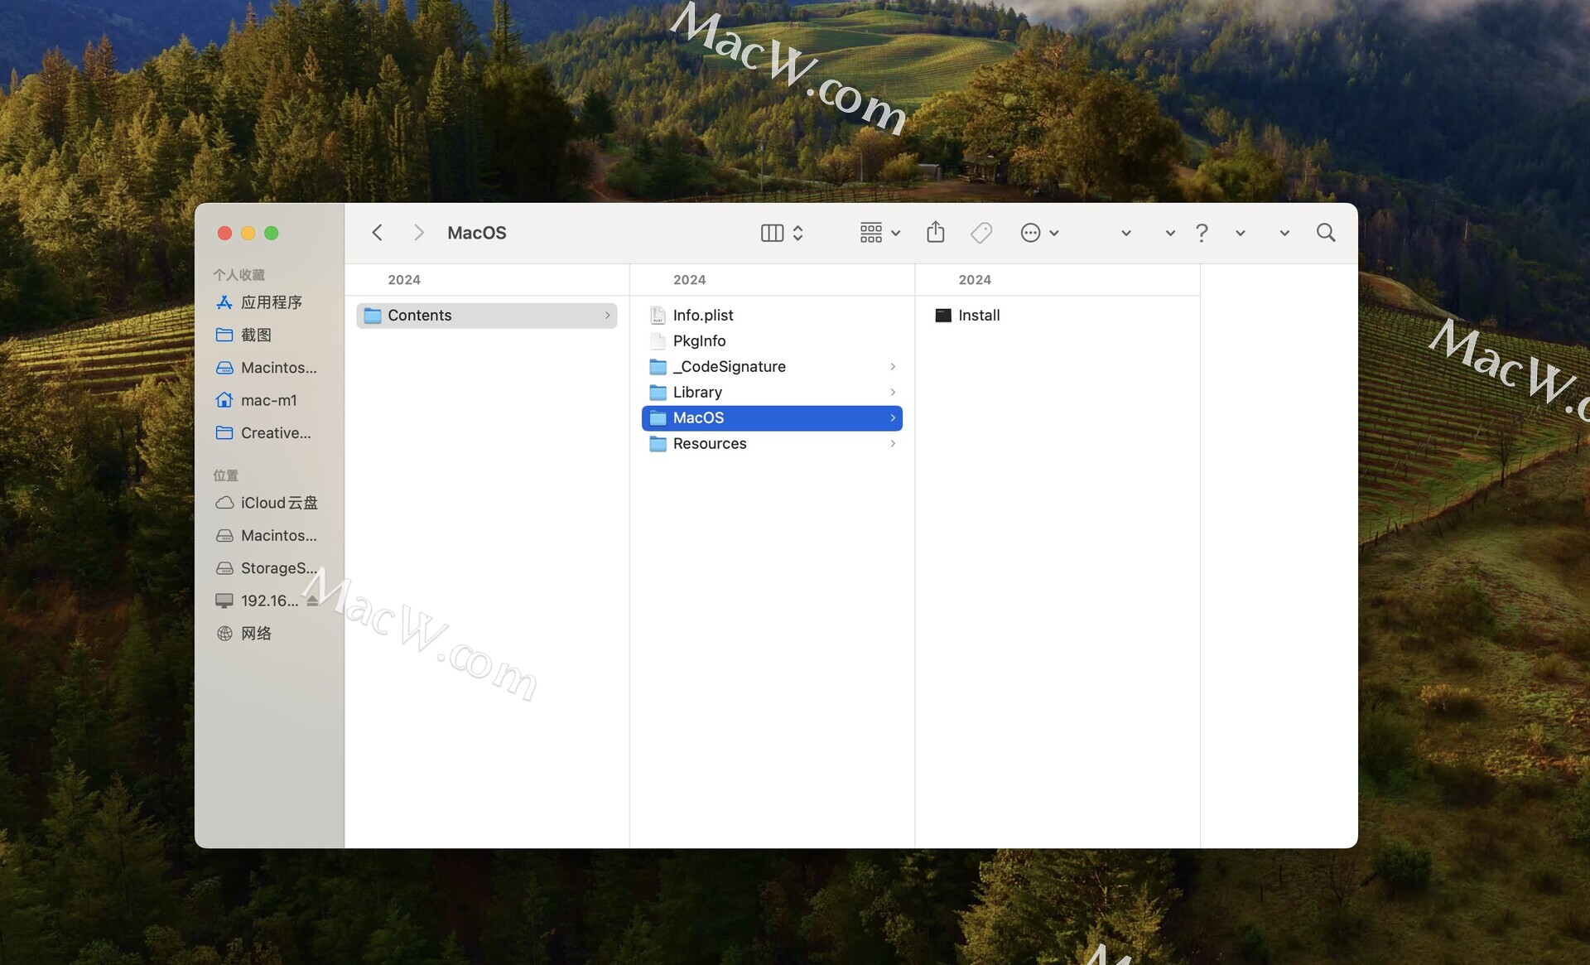1590x965 pixels.
Task: Open the Search magnifier icon
Action: coord(1325,233)
